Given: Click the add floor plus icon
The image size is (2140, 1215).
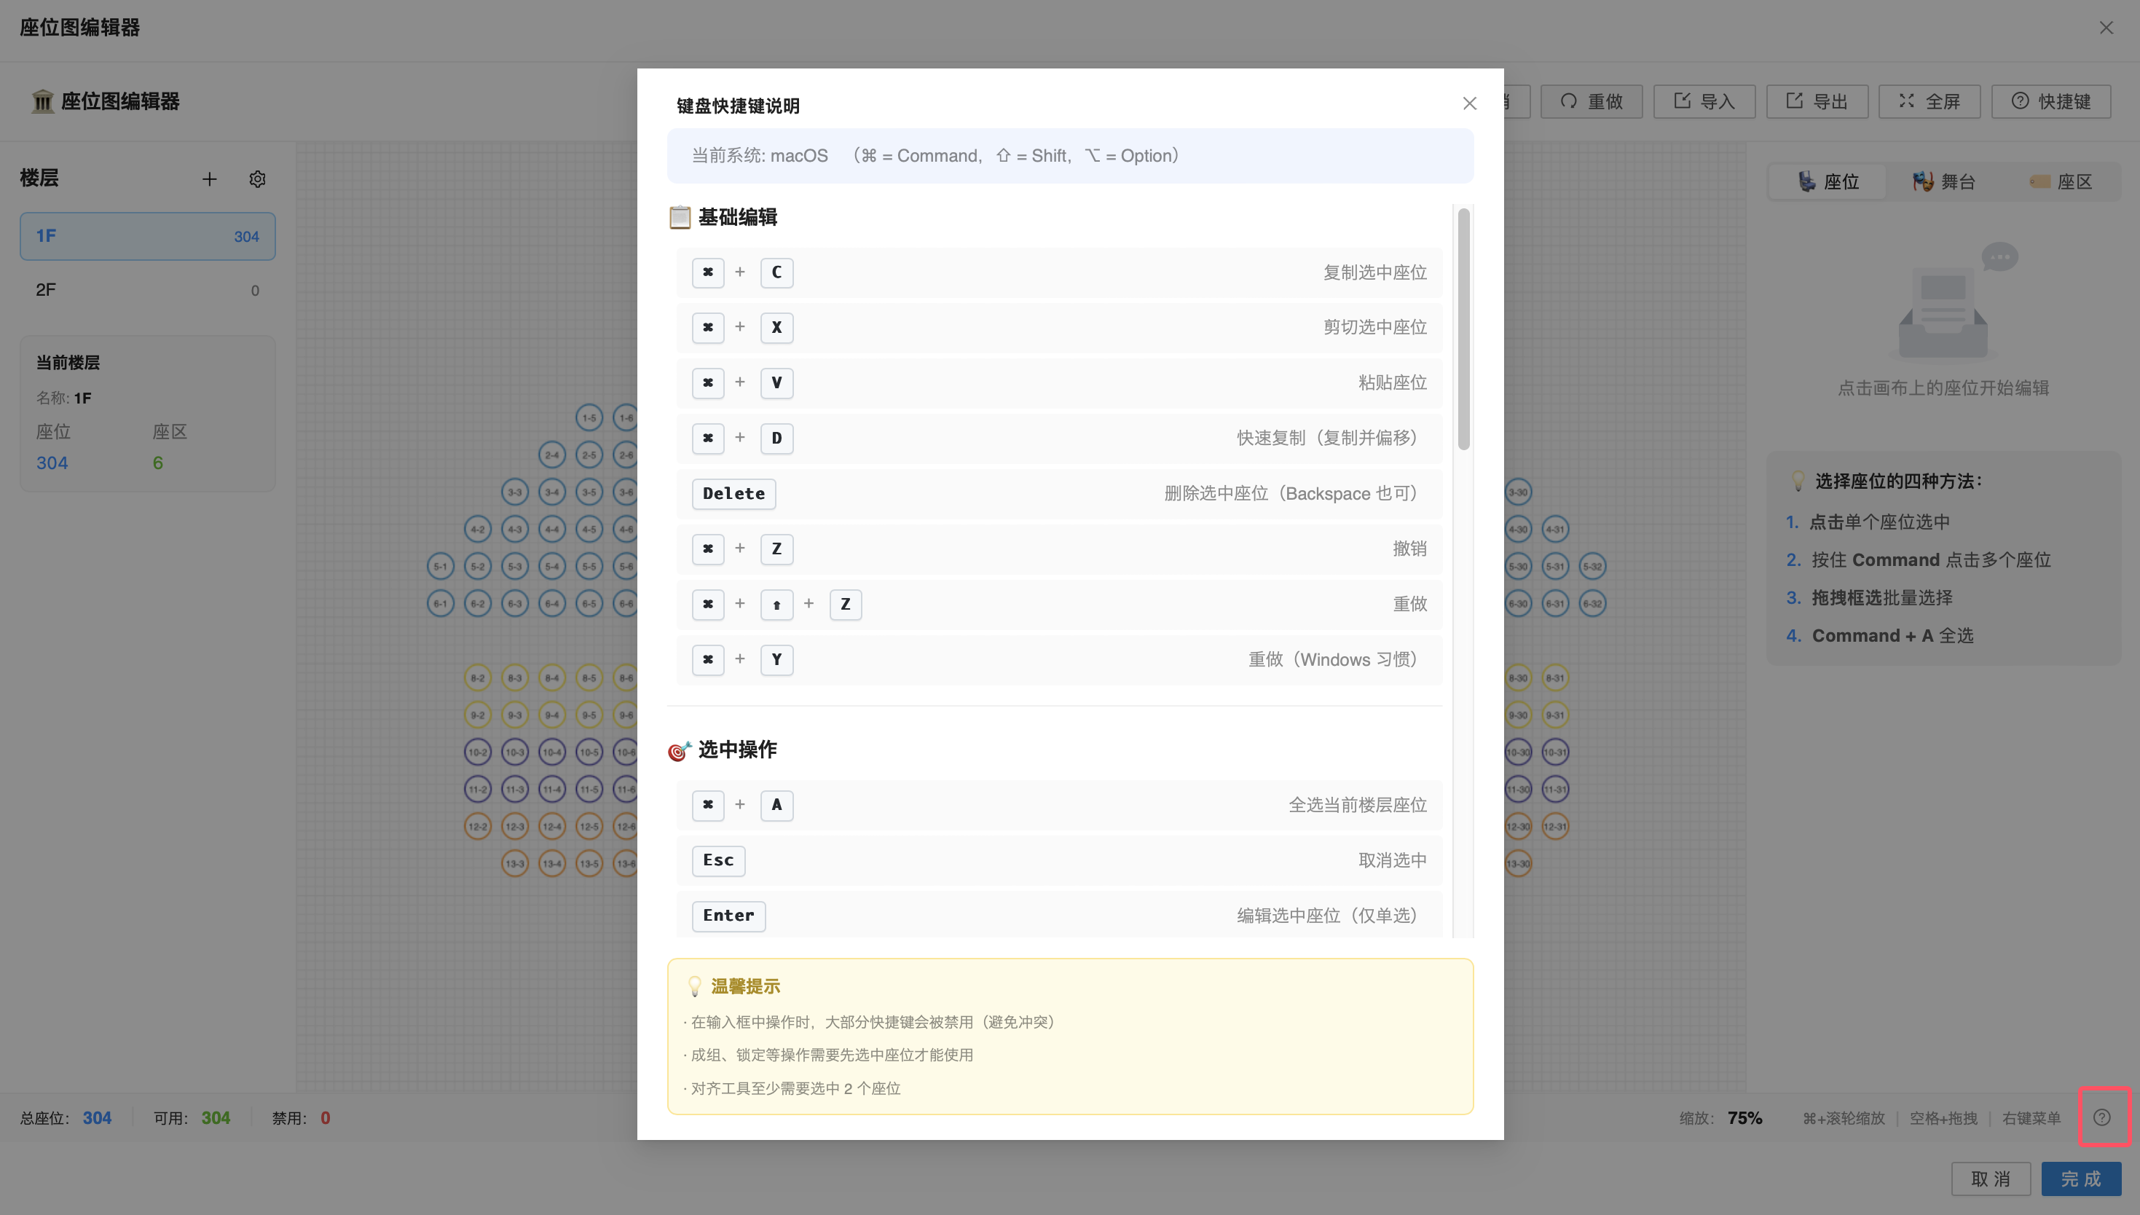Looking at the screenshot, I should click(x=210, y=179).
